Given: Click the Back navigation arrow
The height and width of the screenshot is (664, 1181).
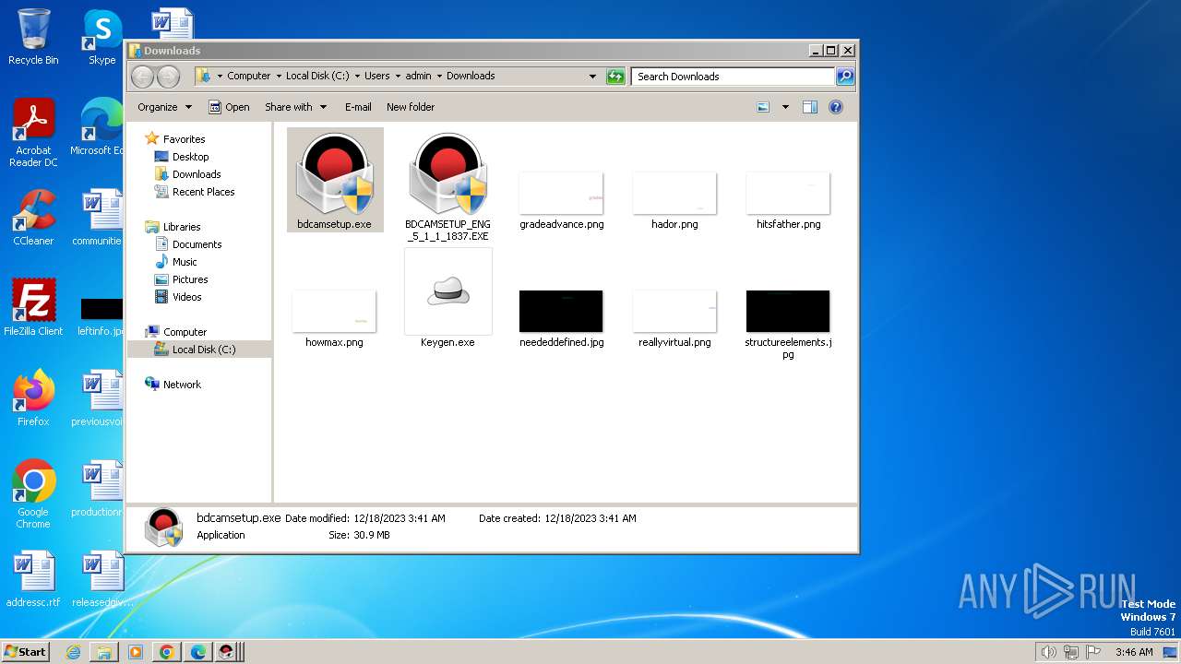Looking at the screenshot, I should (x=143, y=77).
